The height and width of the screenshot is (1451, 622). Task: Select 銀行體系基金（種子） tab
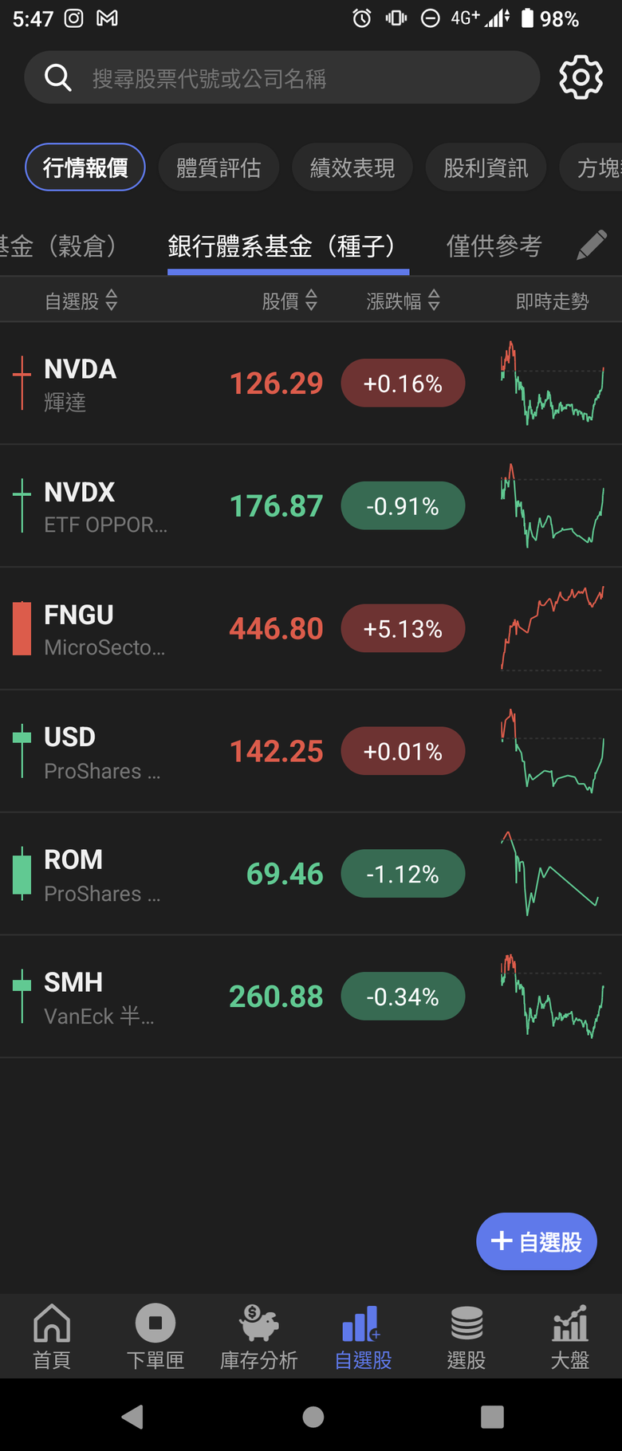click(x=288, y=246)
